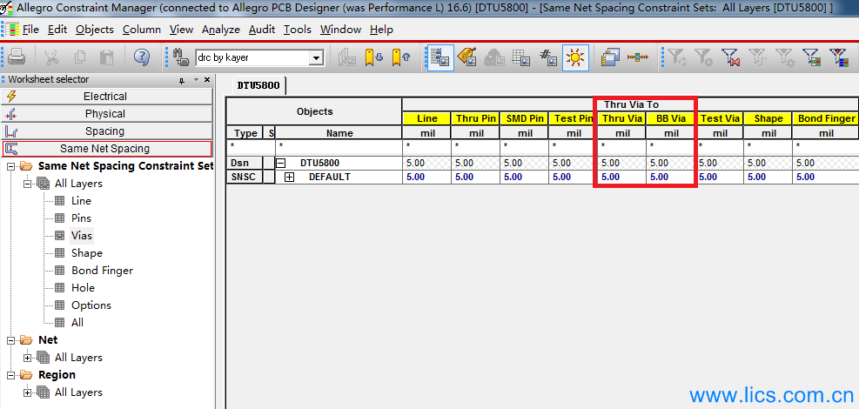859x409 pixels.
Task: Click greyed icon right of drc combo
Action: click(347, 57)
